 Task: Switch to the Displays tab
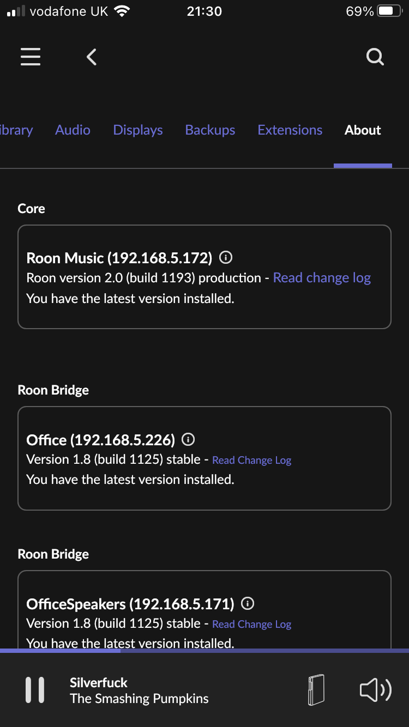click(138, 130)
